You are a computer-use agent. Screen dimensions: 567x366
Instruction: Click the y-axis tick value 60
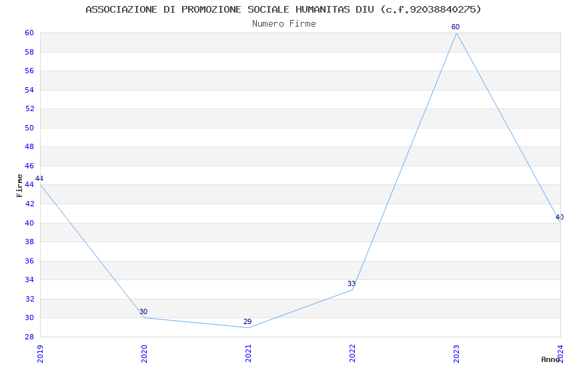(x=29, y=33)
